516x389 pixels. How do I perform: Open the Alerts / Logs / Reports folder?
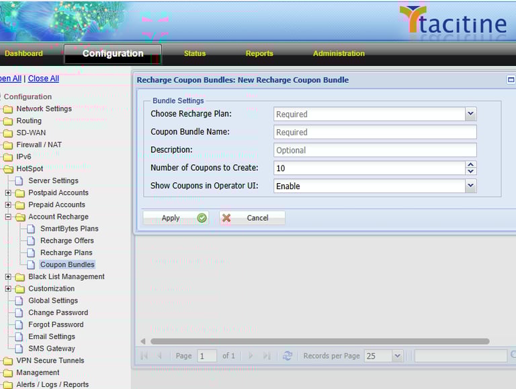pyautogui.click(x=52, y=384)
